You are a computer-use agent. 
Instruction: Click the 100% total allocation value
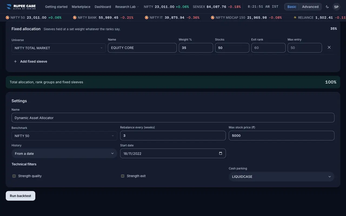coord(331,82)
